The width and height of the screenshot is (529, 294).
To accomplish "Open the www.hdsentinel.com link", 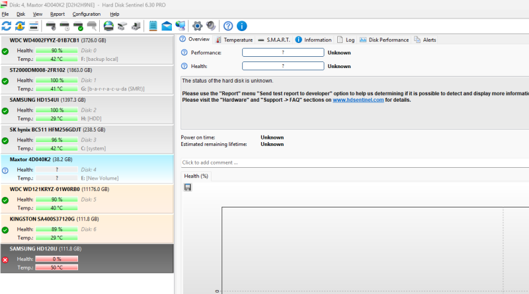I will (x=358, y=100).
